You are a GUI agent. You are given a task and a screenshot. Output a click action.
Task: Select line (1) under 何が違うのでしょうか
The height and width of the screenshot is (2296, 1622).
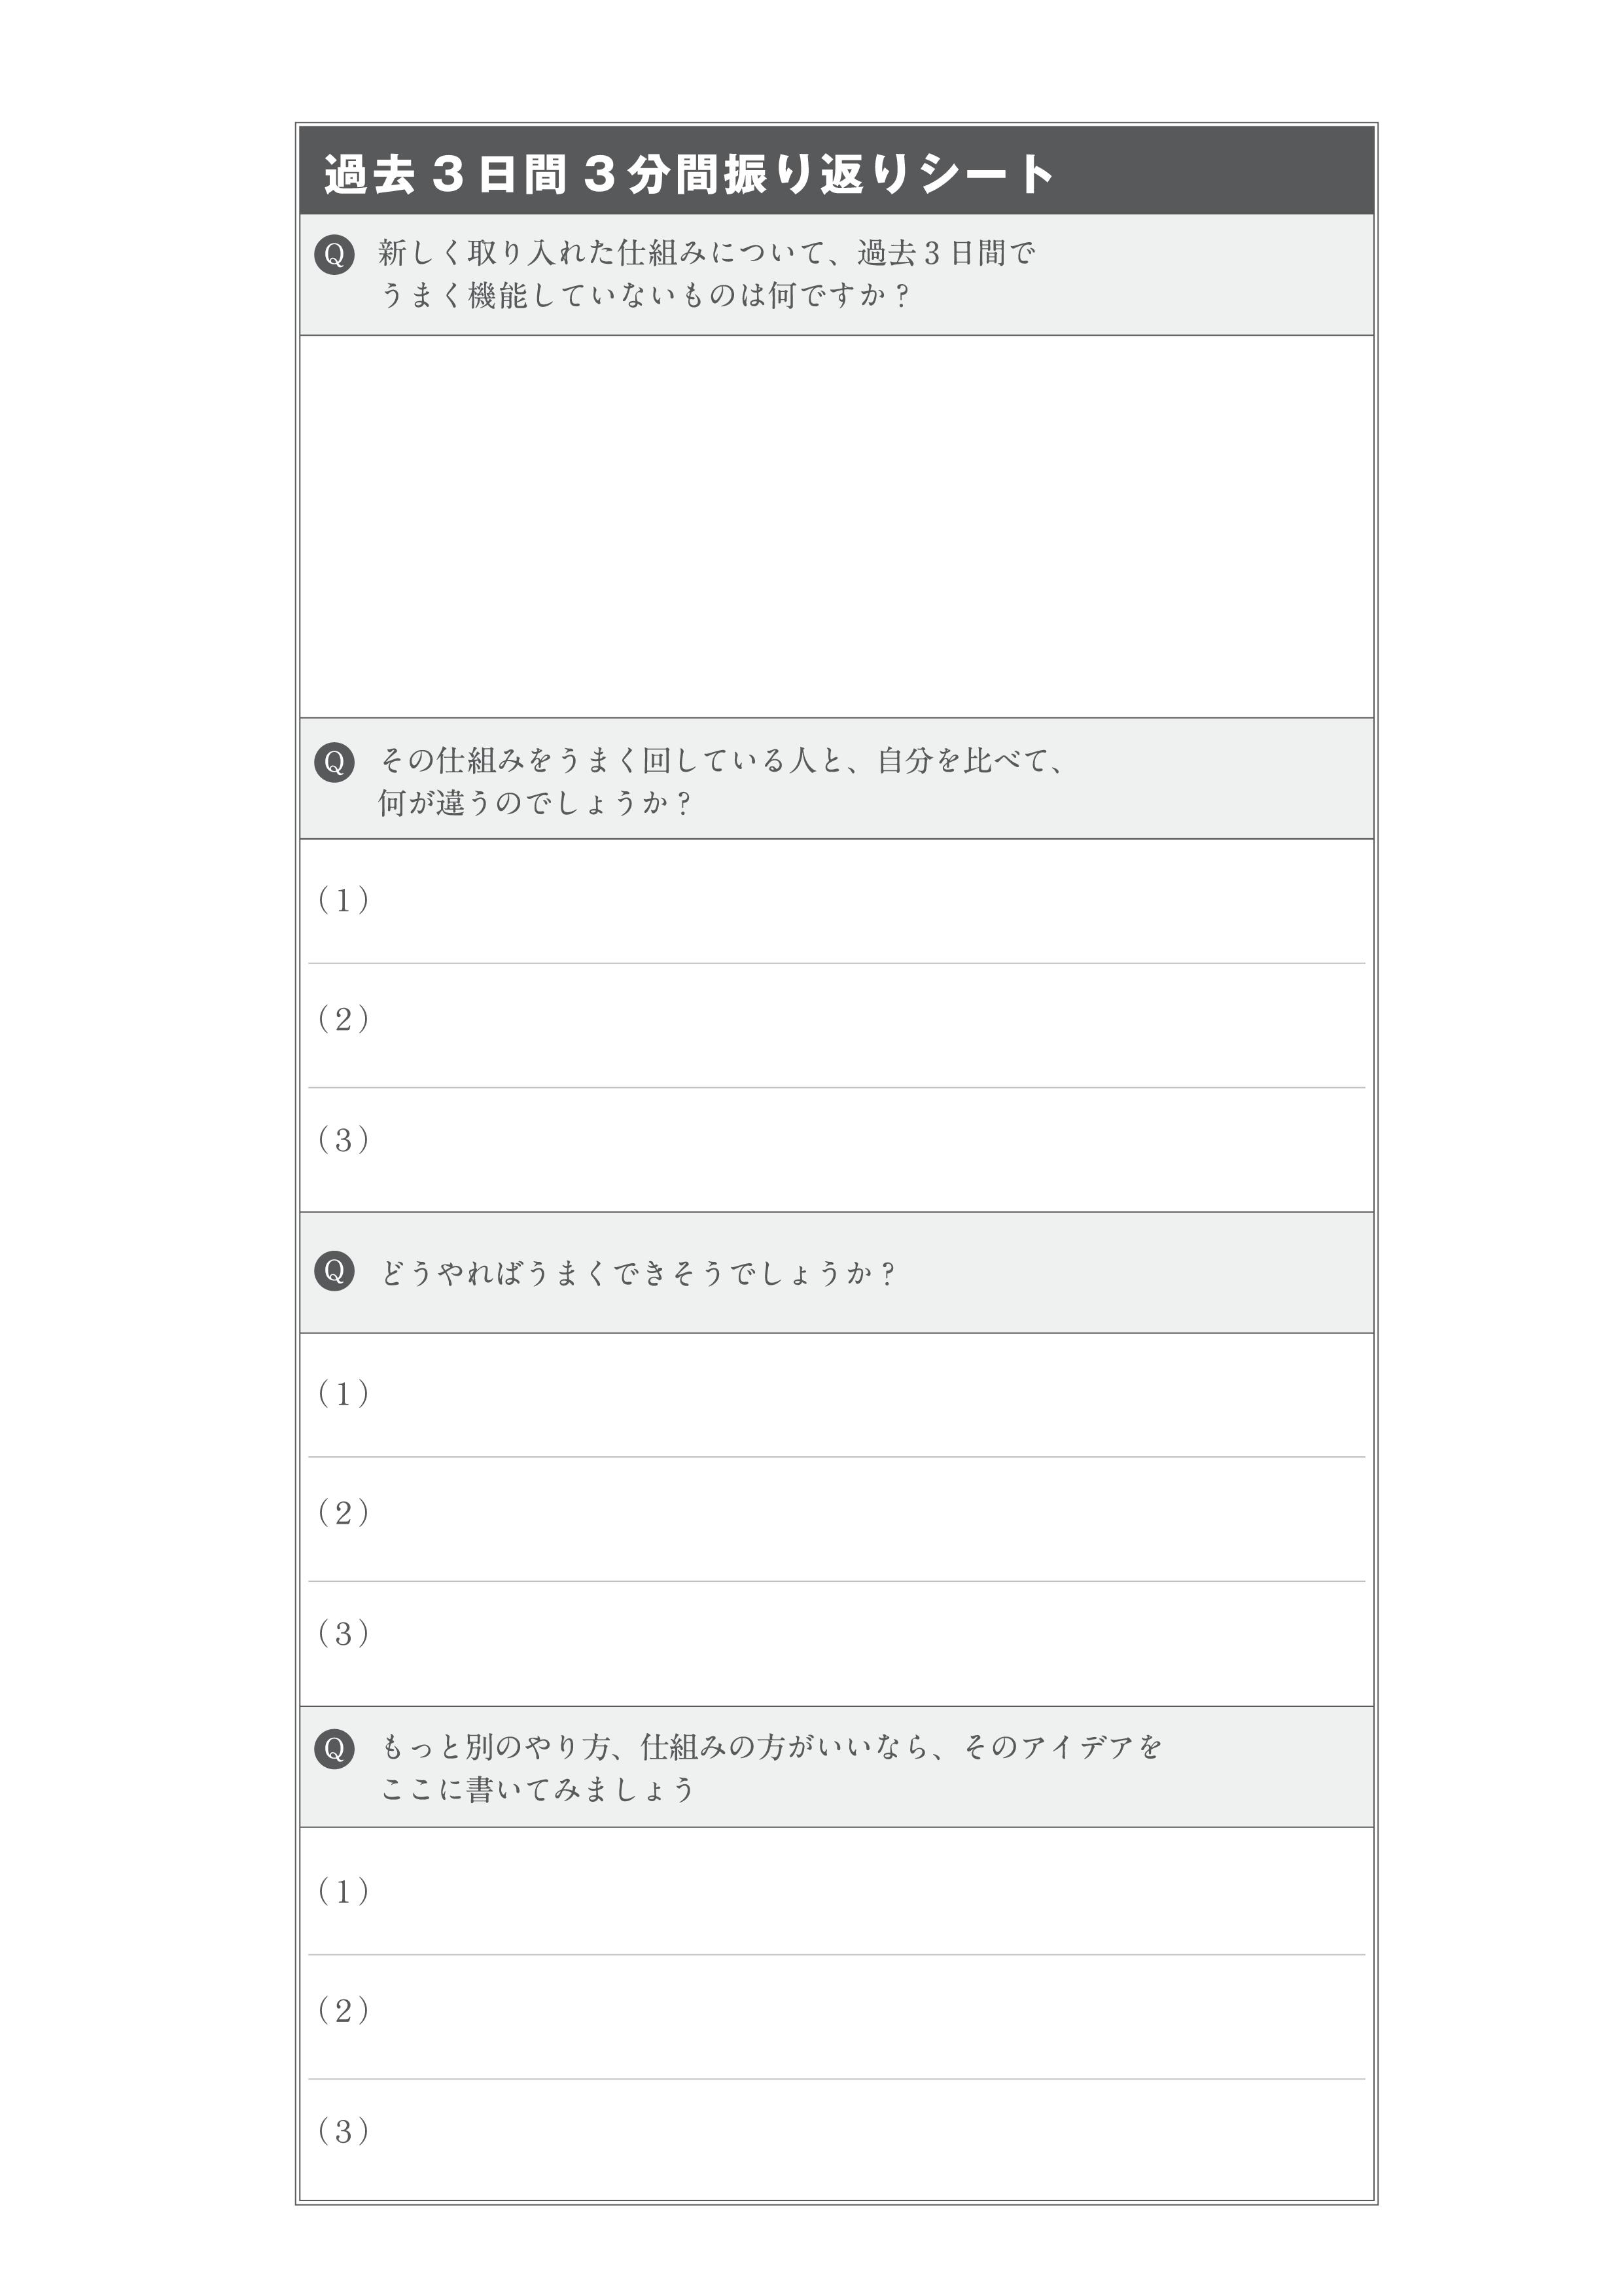(836, 901)
